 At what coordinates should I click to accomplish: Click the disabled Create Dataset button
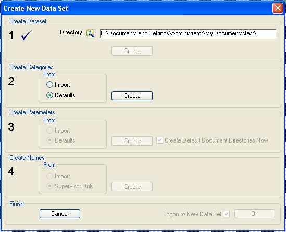pos(132,51)
